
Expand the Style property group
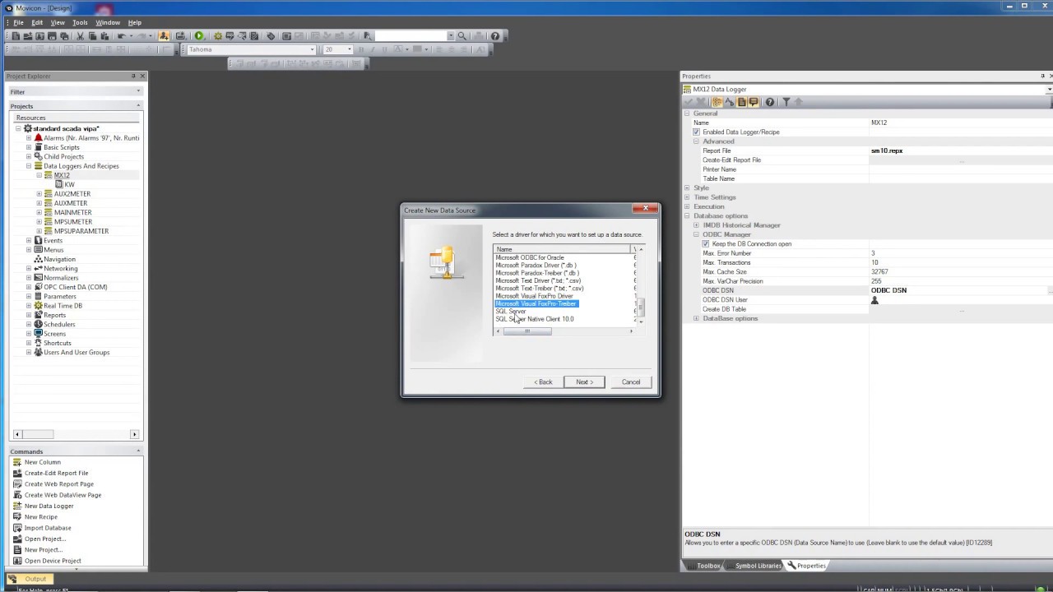pyautogui.click(x=687, y=188)
